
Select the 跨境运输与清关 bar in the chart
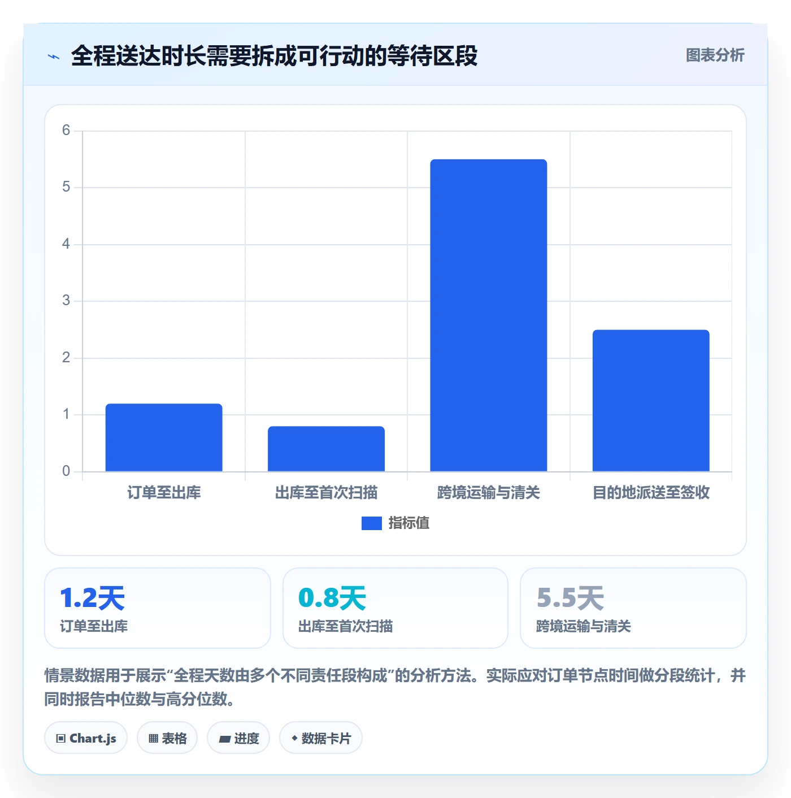tap(489, 315)
